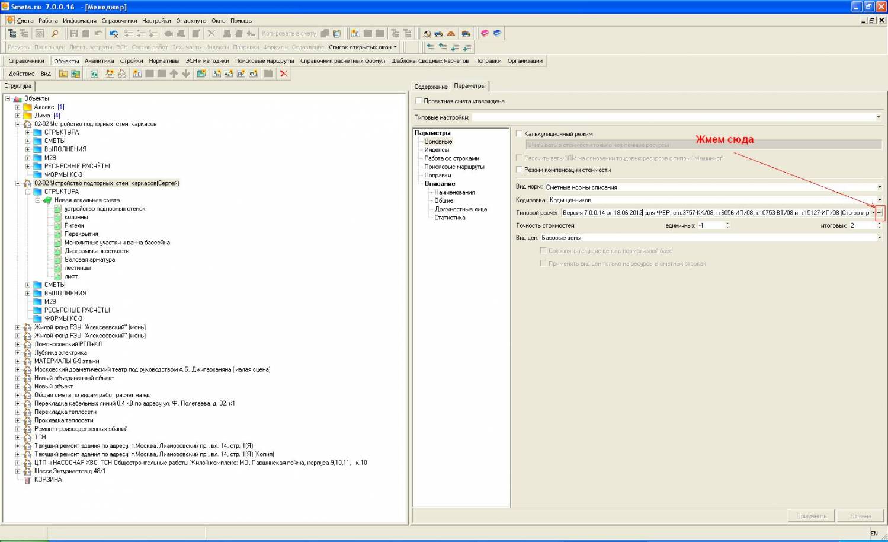Switch to the 'Содержание' tab

click(431, 87)
